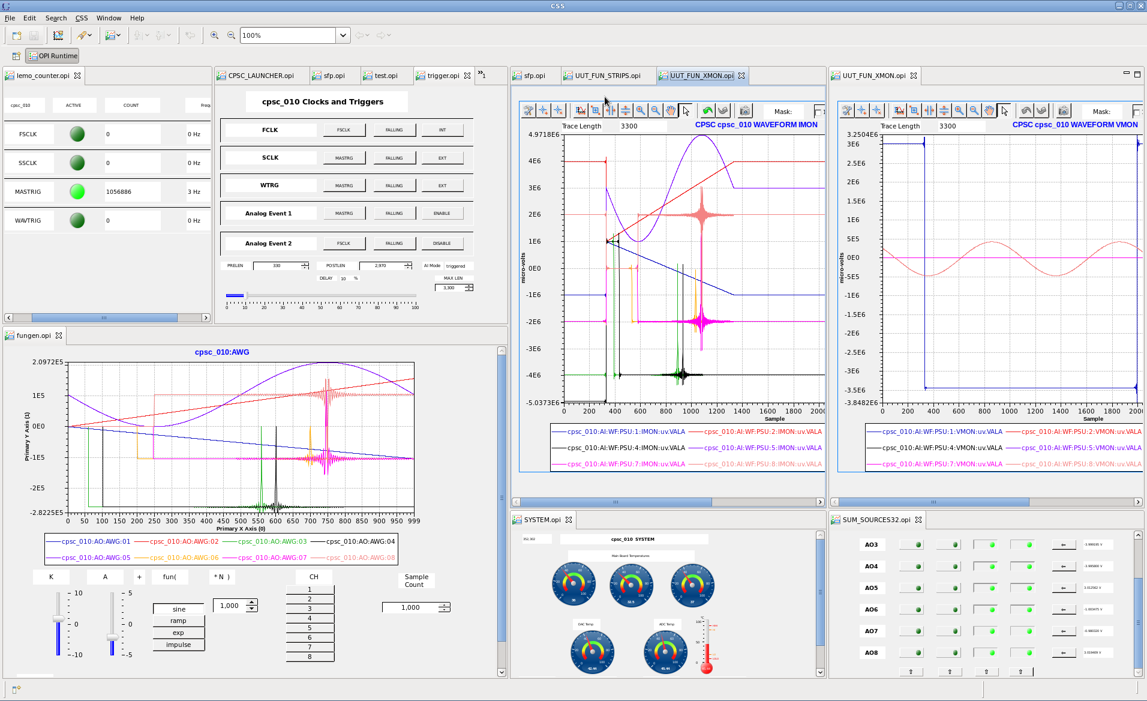The width and height of the screenshot is (1147, 701).
Task: Open SCLK edge dropdown showing FALLING
Action: point(394,158)
